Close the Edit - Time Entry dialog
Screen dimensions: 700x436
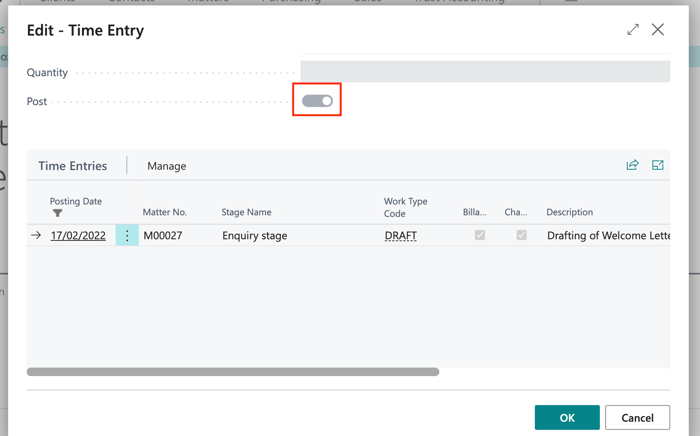pyautogui.click(x=657, y=29)
